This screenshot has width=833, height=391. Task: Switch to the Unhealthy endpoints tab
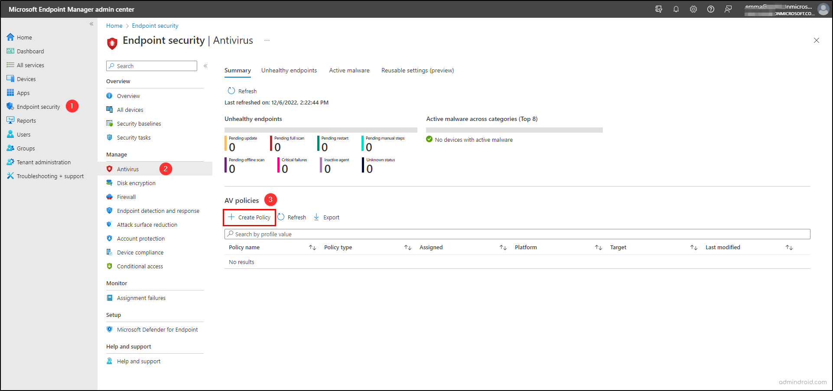289,70
